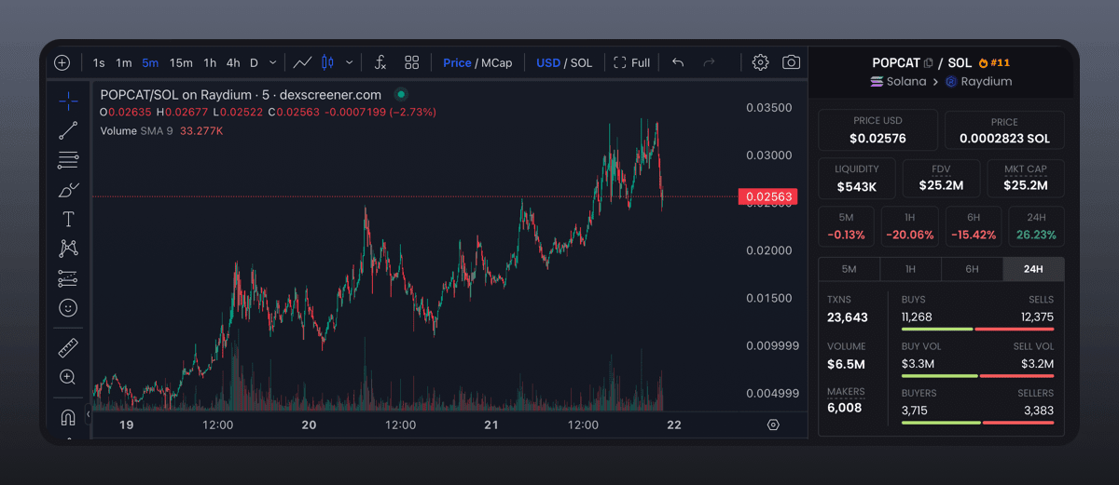The width and height of the screenshot is (1119, 485).
Task: Collapse the drawing toolbar side arrow
Action: [88, 413]
